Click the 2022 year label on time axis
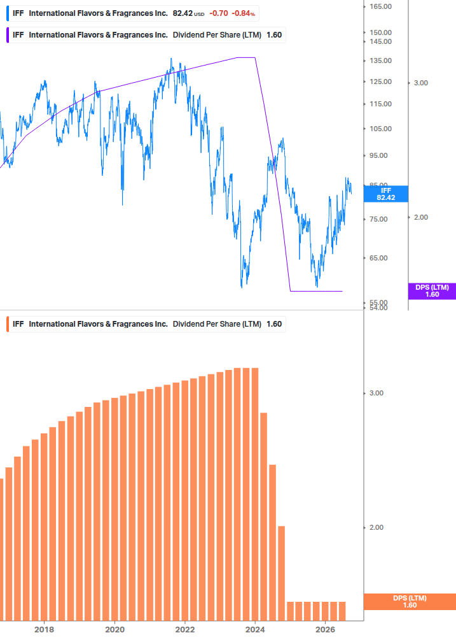This screenshot has height=640, width=456. [x=185, y=629]
